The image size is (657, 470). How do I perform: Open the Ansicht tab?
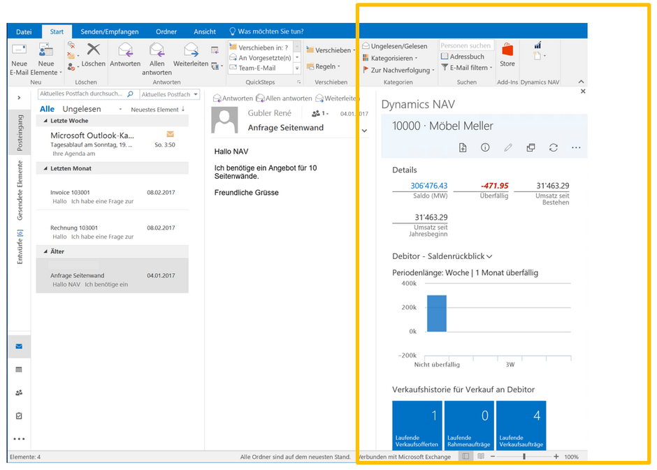point(205,31)
